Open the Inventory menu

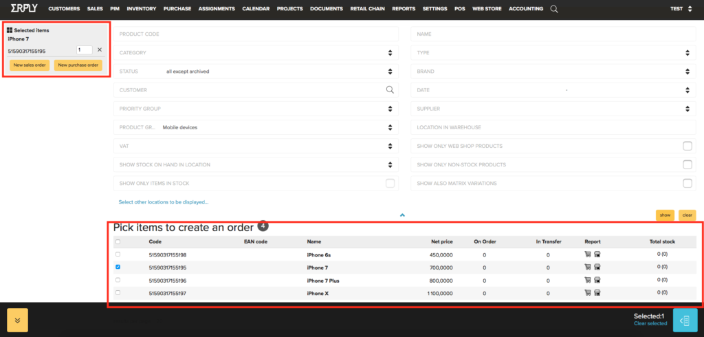142,8
